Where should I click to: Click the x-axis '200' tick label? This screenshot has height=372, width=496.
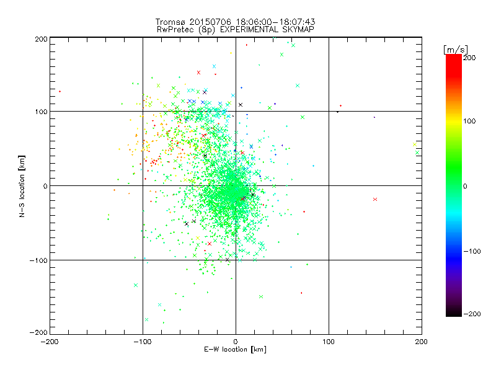click(x=422, y=342)
